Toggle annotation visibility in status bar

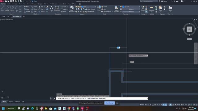[x=170, y=105]
